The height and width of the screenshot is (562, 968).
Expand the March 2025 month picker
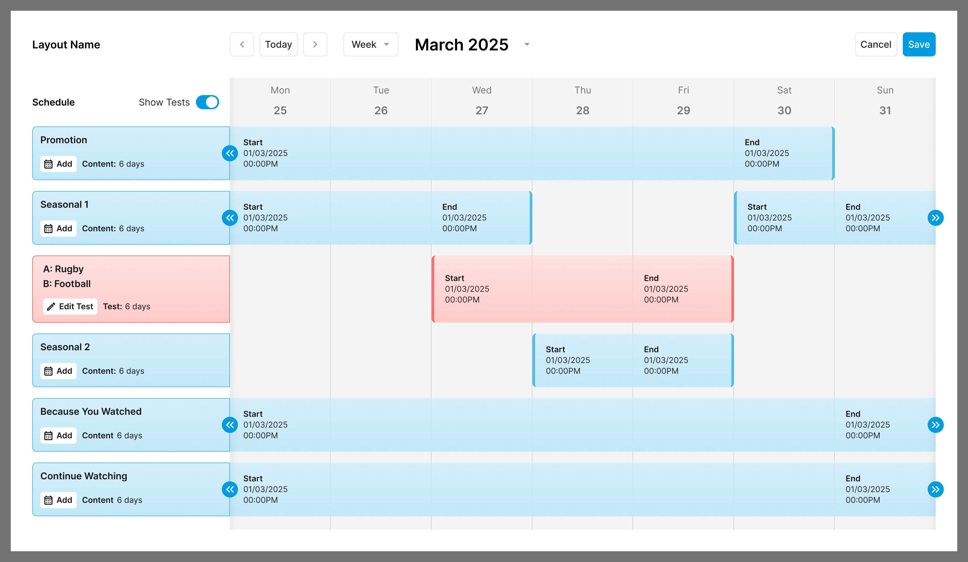pyautogui.click(x=527, y=45)
